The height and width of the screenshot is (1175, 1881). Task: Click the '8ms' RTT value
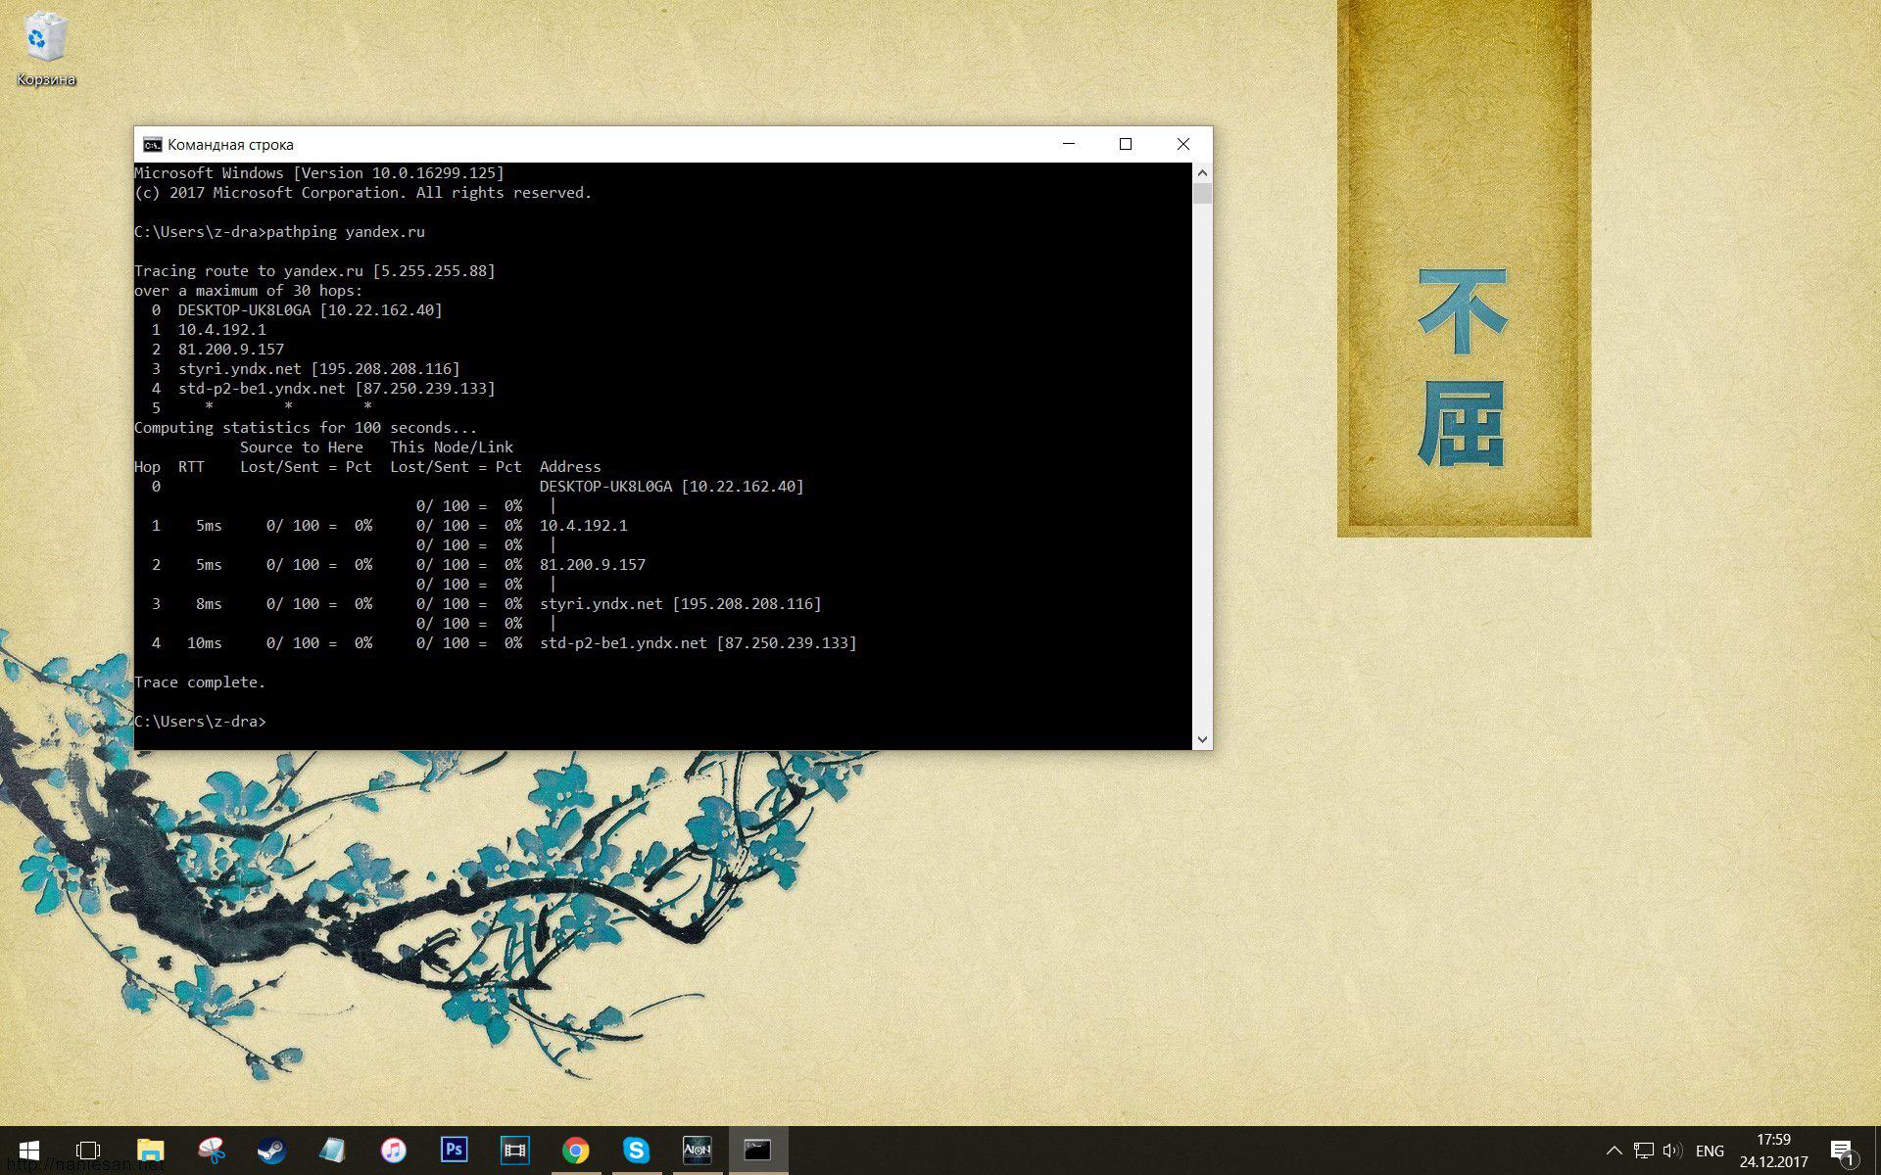click(209, 604)
